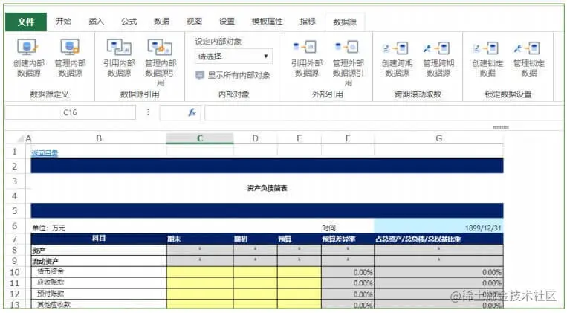Click the 货币资金 row label

point(51,271)
